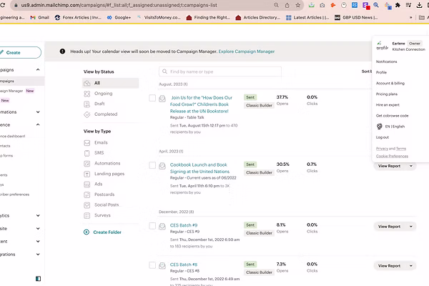Viewport: 429px width, 286px height.
Task: Open Cookbook Launch and Book Signing campaign link
Action: tap(199, 168)
